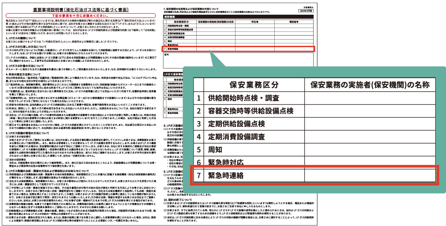Screen dimensions: 446x226
Task: Click 周知 in the enlarged callout
Action: 215,149
